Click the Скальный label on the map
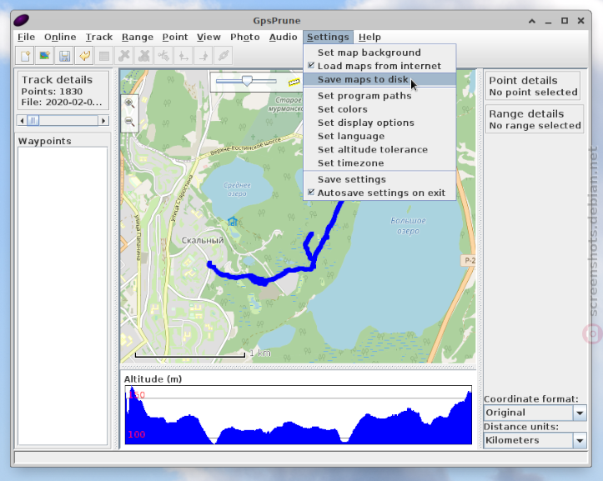603x481 pixels. pos(203,241)
